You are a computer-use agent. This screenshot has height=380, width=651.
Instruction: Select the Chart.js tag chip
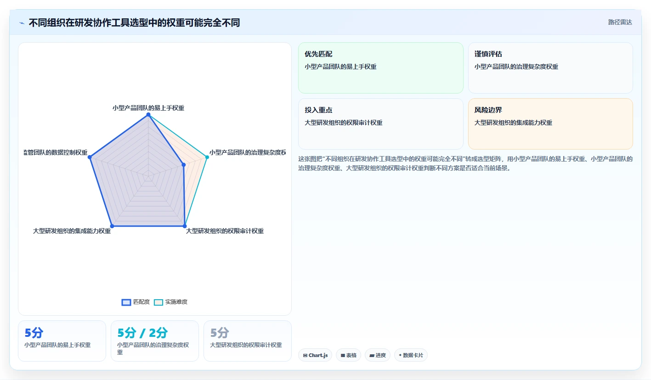(315, 355)
